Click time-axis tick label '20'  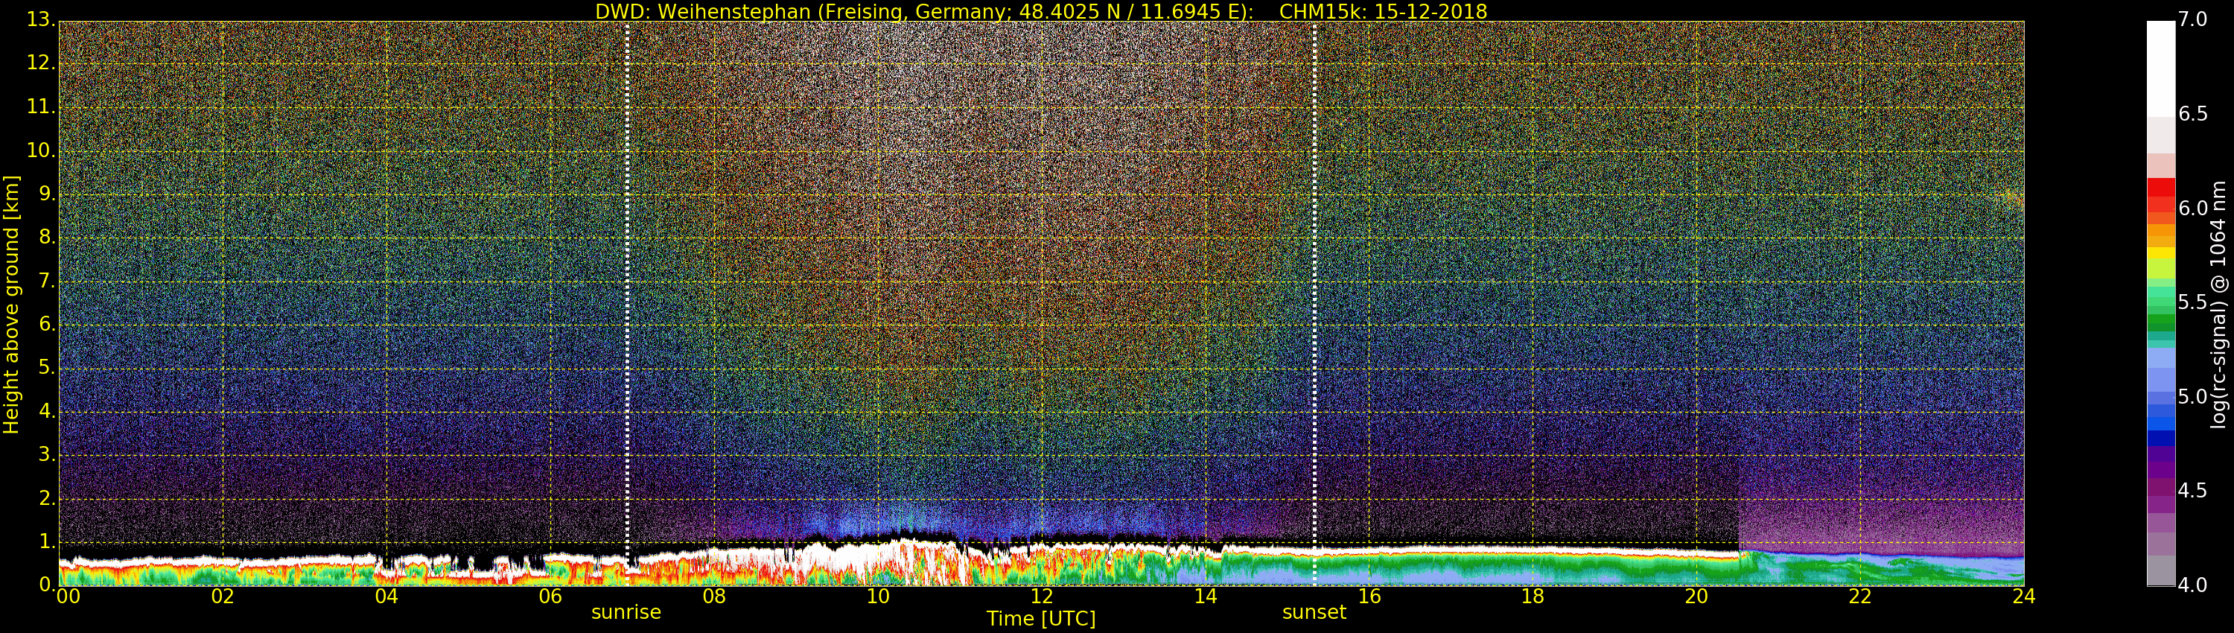tap(1697, 597)
